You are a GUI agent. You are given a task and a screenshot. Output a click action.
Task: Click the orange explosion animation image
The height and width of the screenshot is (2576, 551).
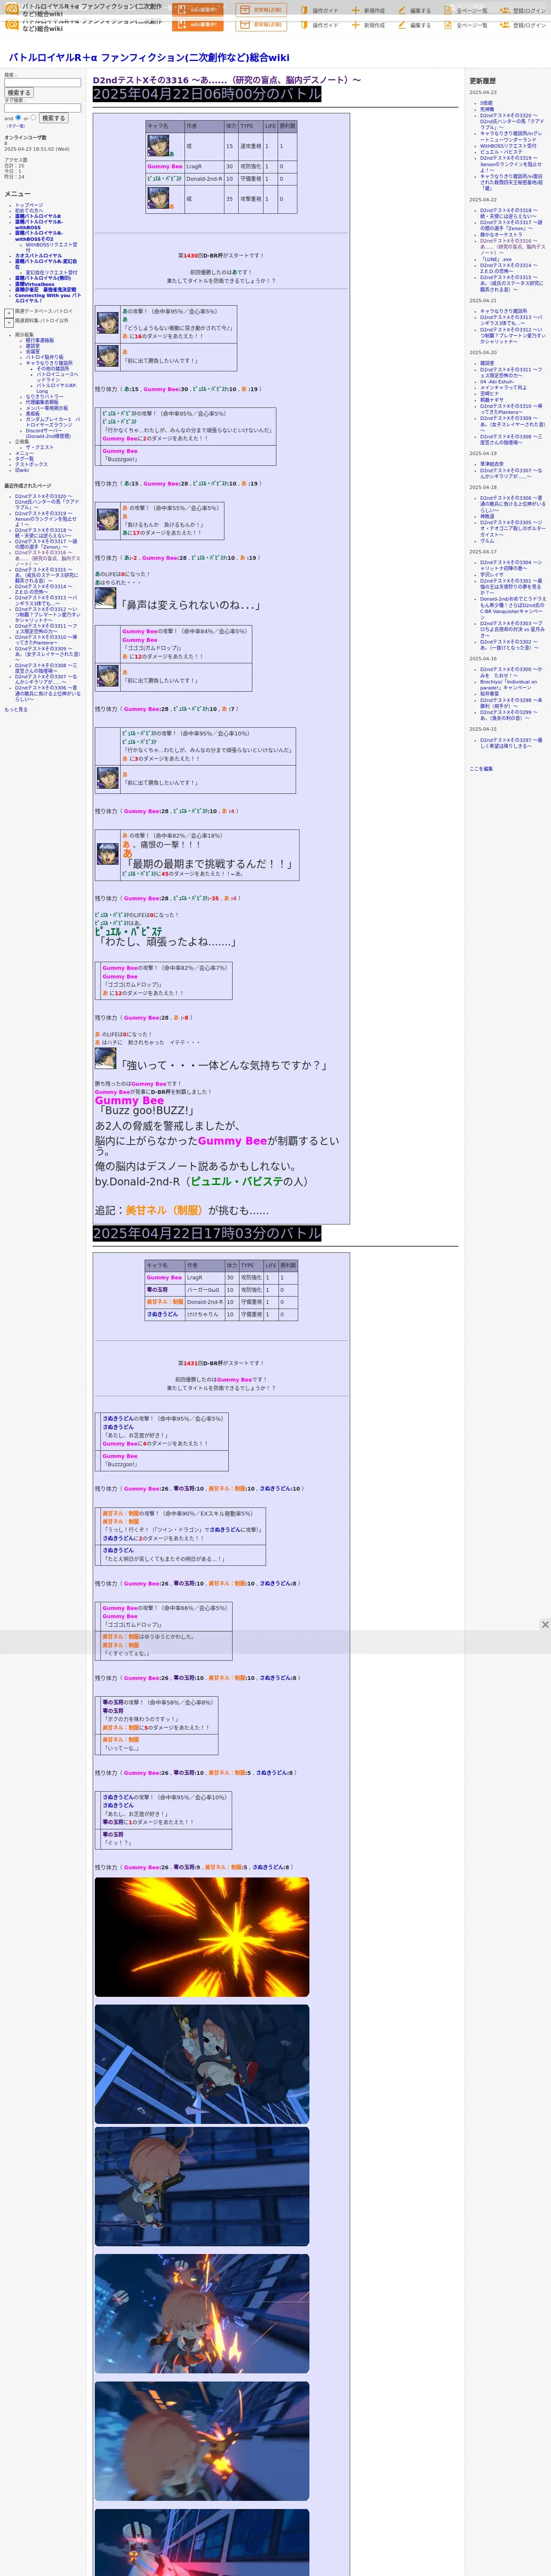click(x=202, y=1937)
